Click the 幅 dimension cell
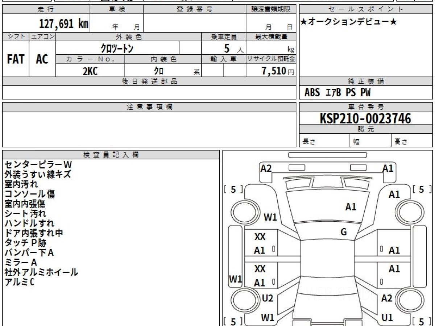Image resolution: width=435 pixels, height=326 pixels. (370, 141)
